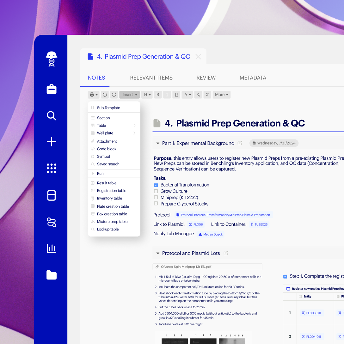Choose Plate creation table from the Insert menu
Screen dimensions: 344x344
pos(114,206)
